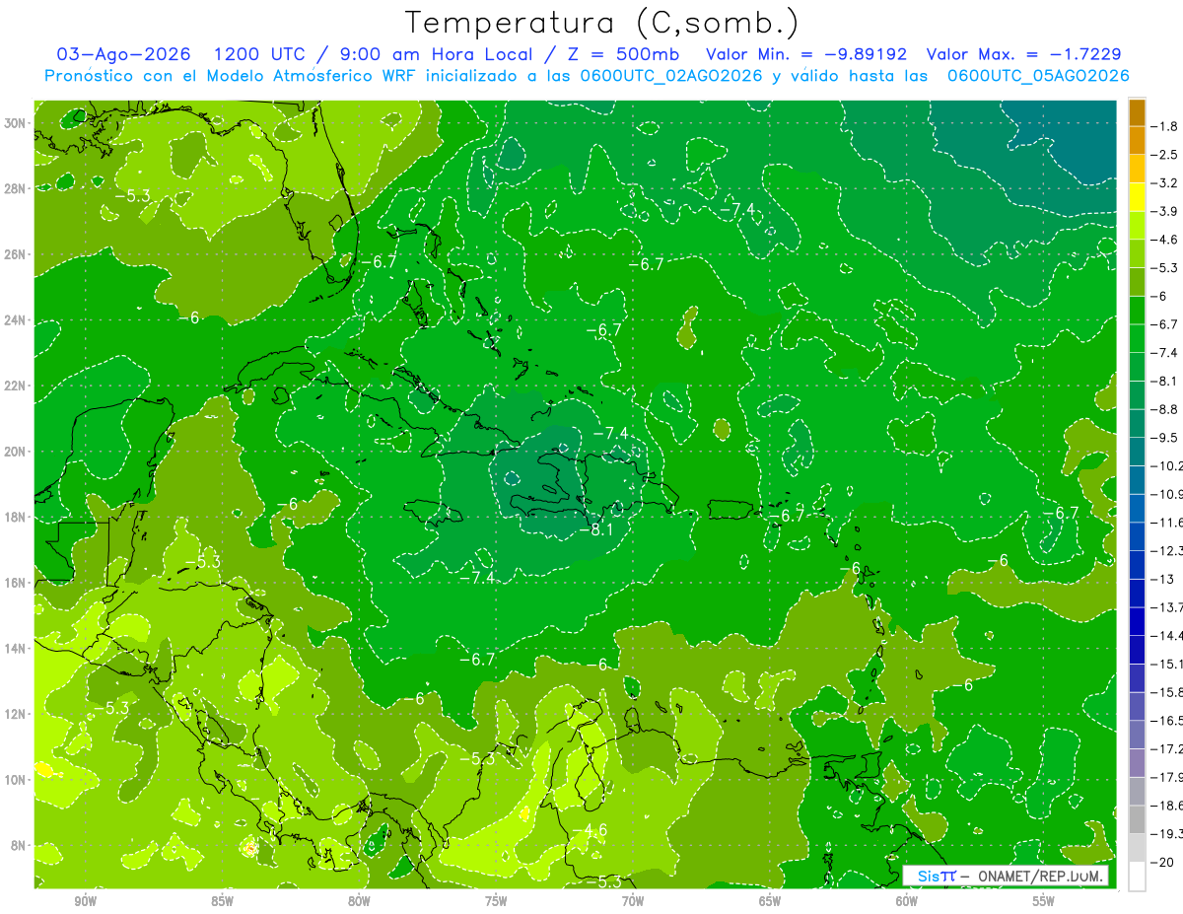Pick the legend swatch between -9.5 and -10.2

tap(1137, 452)
